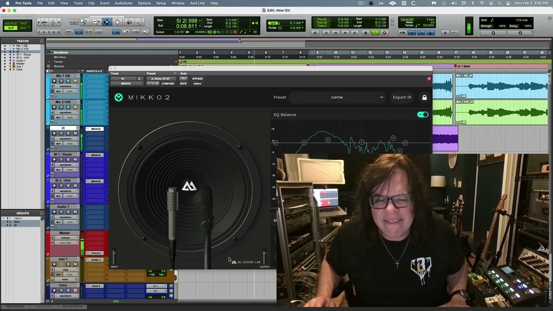This screenshot has height=311, width=553.
Task: Select the Grabber hand tool
Action: 117,22
